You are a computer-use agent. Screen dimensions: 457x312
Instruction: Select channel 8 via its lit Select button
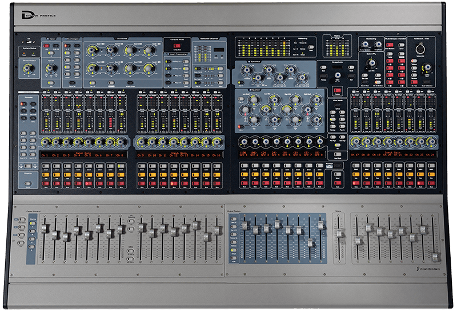pos(121,166)
